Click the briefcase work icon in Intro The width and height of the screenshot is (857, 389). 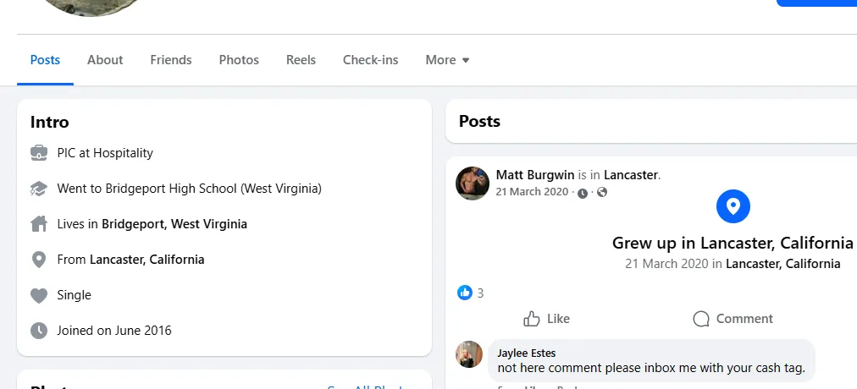tap(39, 153)
